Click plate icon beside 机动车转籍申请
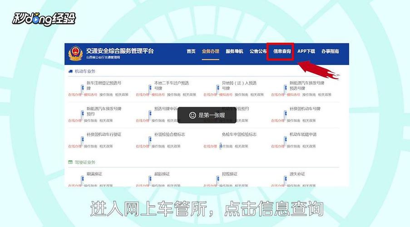The image size is (410, 227). pos(285,141)
